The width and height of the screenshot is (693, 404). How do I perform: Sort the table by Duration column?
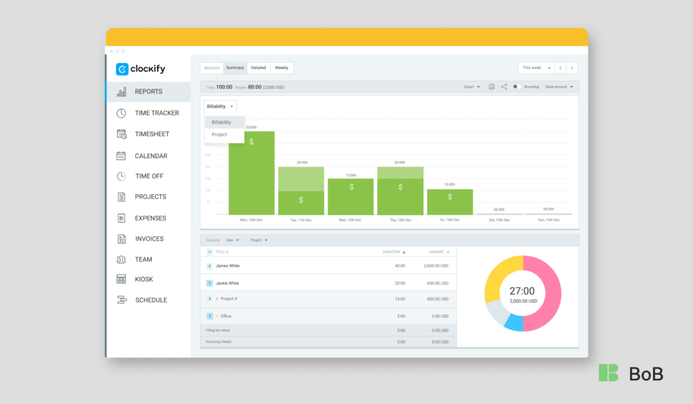pos(394,252)
